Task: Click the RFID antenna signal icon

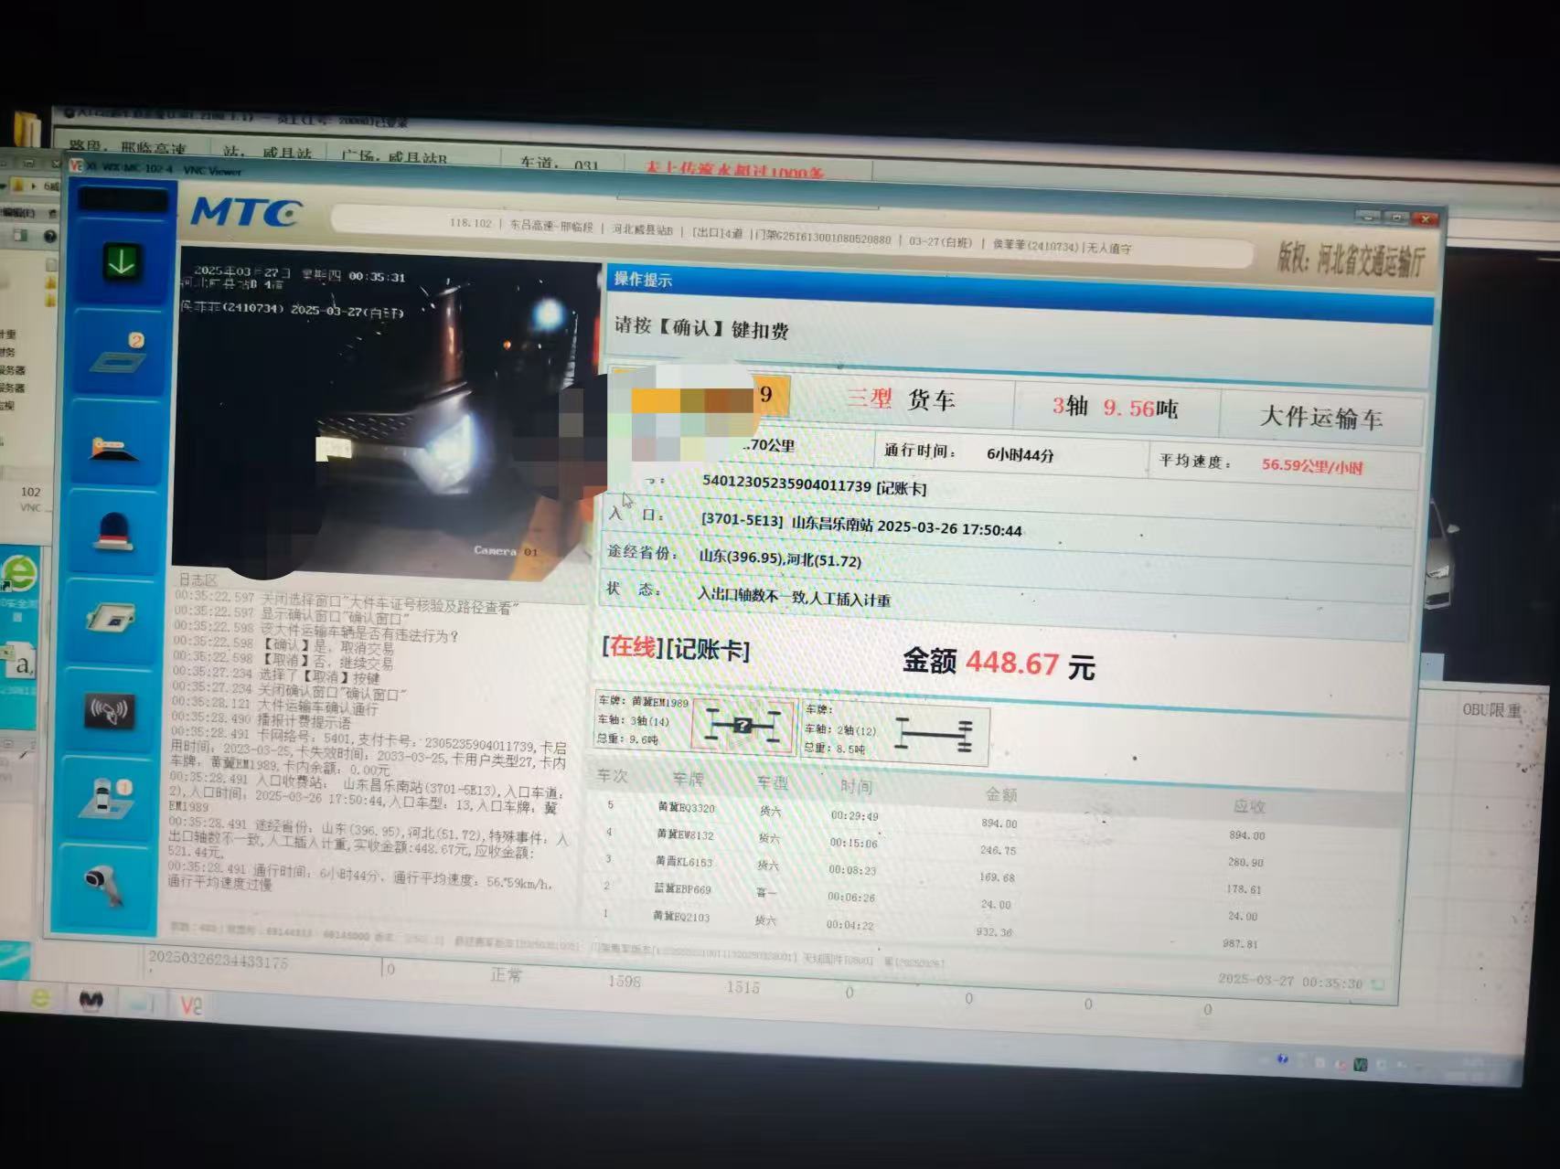Action: coord(109,709)
